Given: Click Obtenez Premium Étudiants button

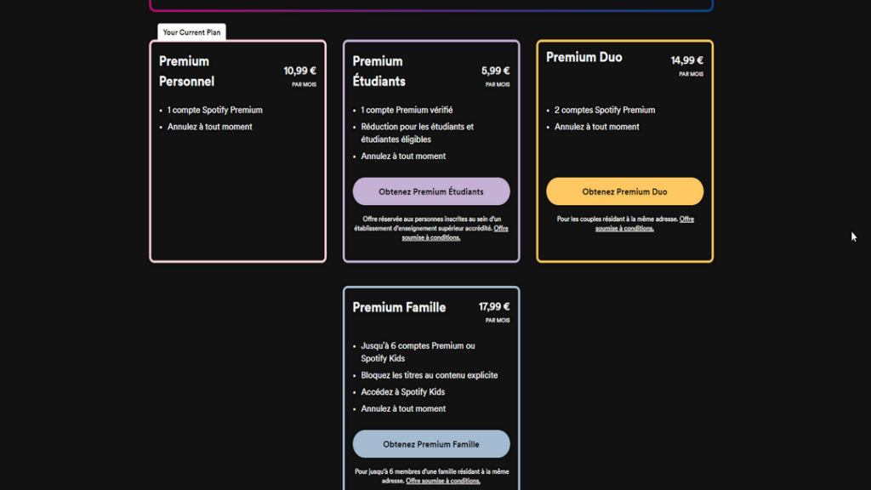Looking at the screenshot, I should pos(431,191).
